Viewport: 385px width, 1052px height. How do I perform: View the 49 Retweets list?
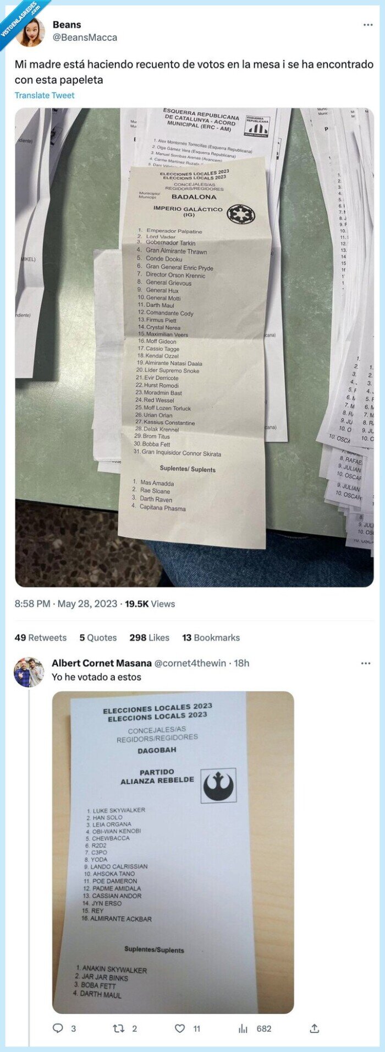tap(41, 637)
